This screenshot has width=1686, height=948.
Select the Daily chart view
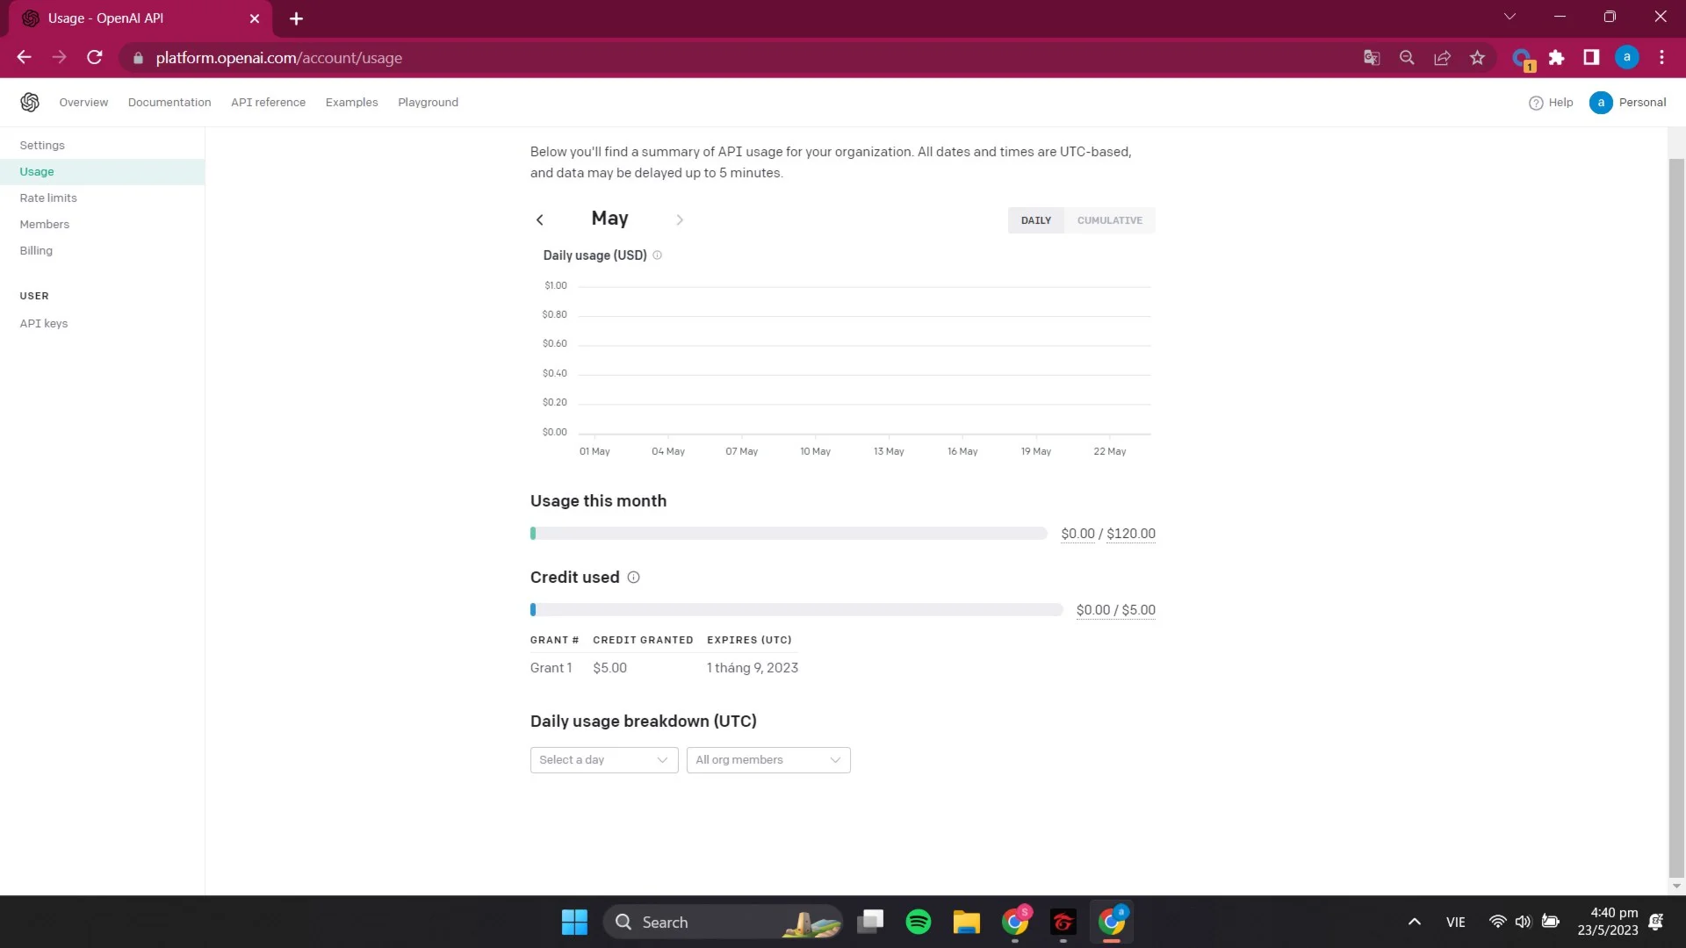(x=1035, y=220)
